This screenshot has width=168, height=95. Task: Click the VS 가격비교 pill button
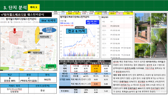tap(80, 27)
